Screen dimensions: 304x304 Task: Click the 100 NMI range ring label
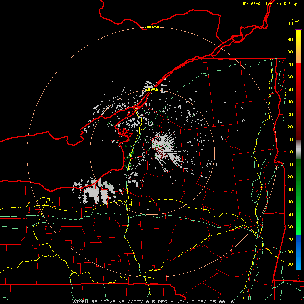pos(152,27)
